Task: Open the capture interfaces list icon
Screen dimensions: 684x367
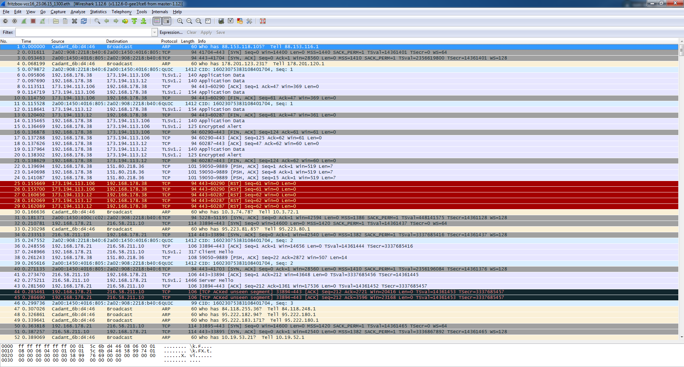Action: point(5,21)
